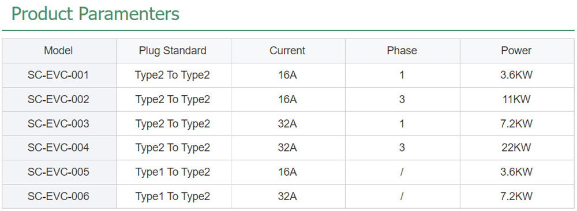The image size is (577, 211).
Task: Click the 16A current in SC-EVC-002 row
Action: 287,100
